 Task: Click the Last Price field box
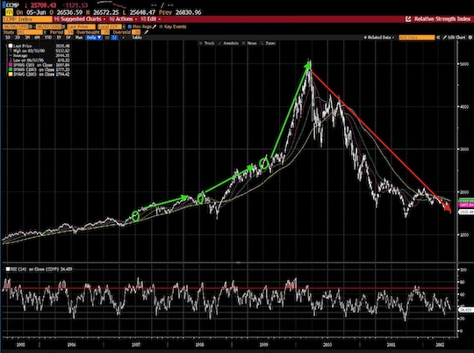[82, 26]
